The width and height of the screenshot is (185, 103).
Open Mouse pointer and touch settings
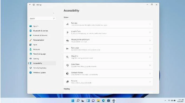(x=108, y=41)
